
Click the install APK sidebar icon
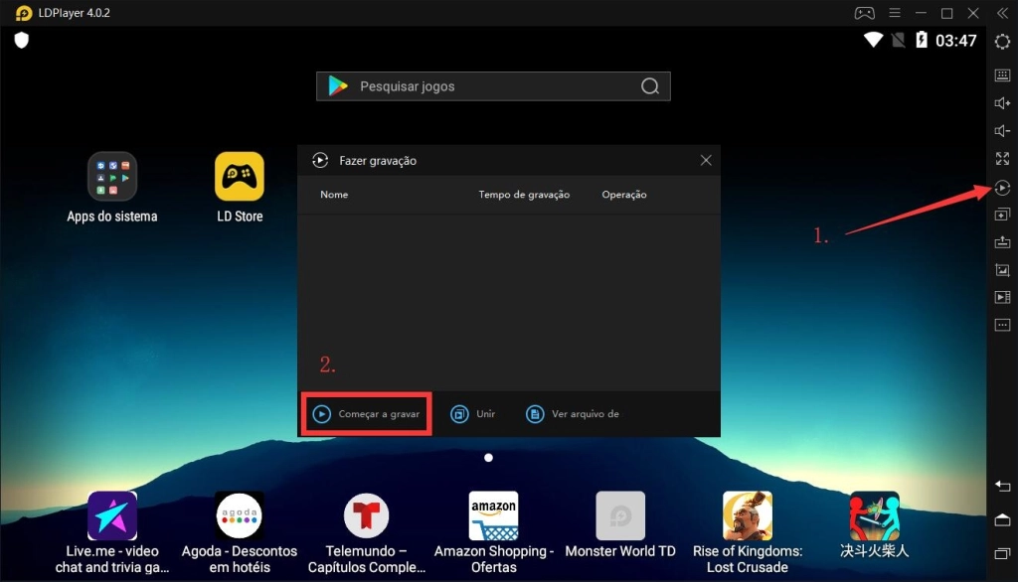click(x=1002, y=242)
